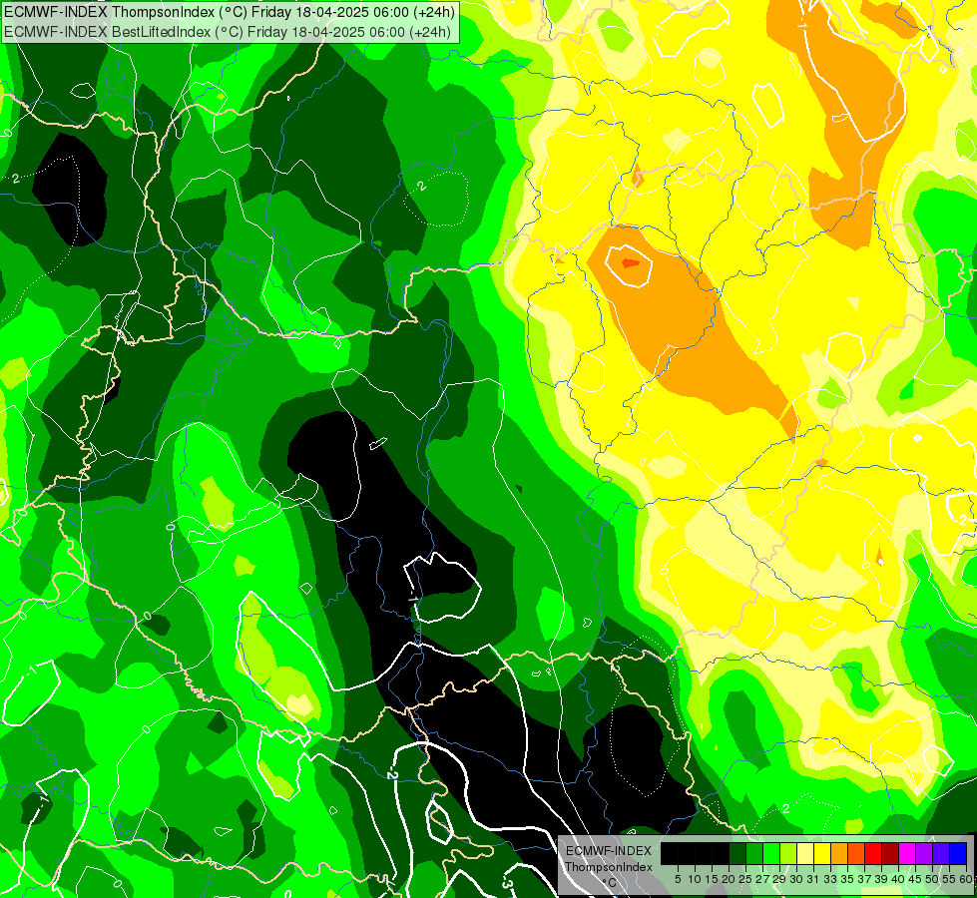Click the legend's °C unit label

(x=610, y=883)
